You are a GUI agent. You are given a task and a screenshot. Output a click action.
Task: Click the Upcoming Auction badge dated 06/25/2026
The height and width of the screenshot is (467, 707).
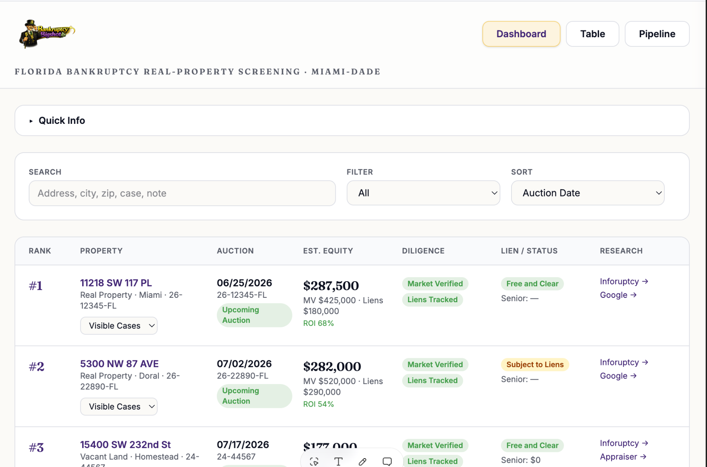(x=254, y=315)
